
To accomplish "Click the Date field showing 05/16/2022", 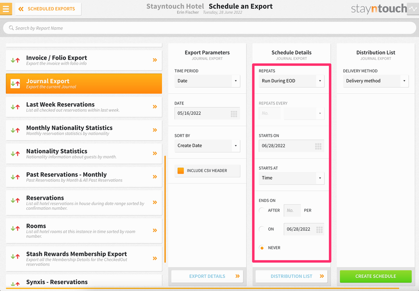I will pos(207,113).
